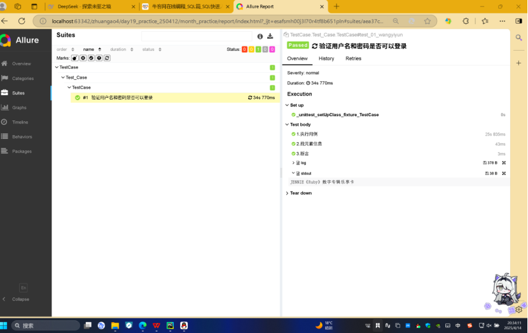Open _unittest_setUpClass_fixture_TestCase step

pyautogui.click(x=398, y=115)
